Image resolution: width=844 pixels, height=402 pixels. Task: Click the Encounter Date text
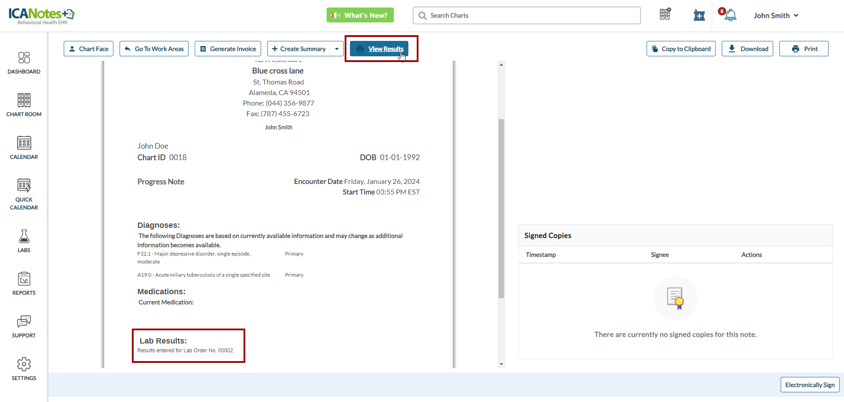pos(357,182)
